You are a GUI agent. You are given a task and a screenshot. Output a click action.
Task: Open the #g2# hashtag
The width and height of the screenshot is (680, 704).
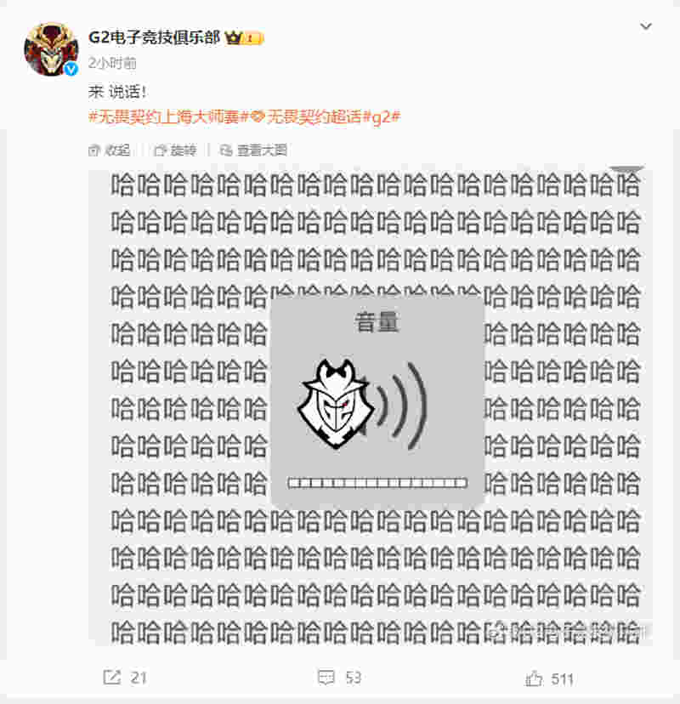[x=381, y=117]
